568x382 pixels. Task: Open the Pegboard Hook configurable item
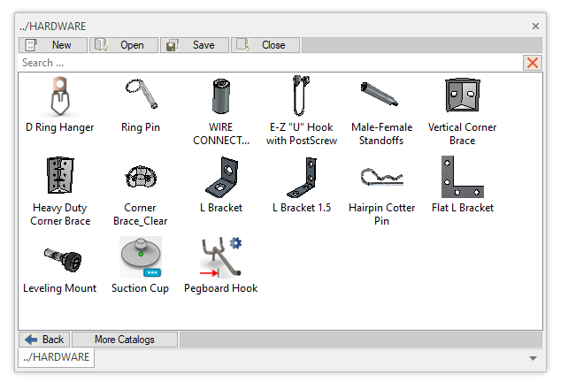[221, 258]
